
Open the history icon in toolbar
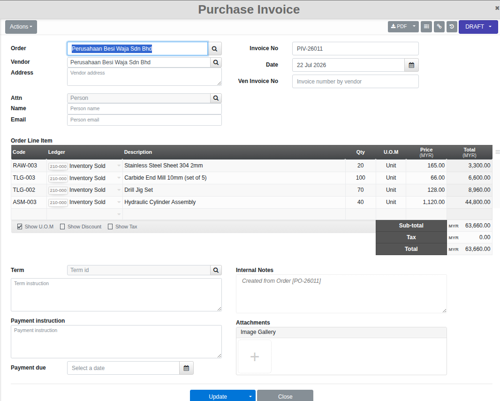click(x=452, y=26)
